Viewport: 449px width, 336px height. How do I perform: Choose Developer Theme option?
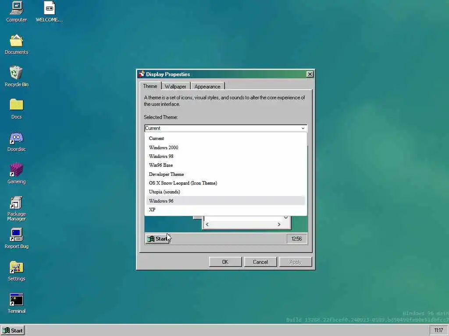tap(226, 174)
